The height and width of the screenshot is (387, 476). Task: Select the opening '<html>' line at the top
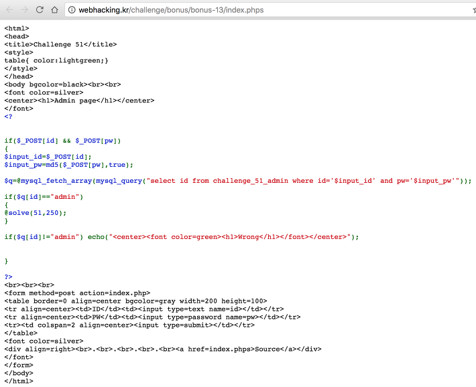pyautogui.click(x=17, y=29)
